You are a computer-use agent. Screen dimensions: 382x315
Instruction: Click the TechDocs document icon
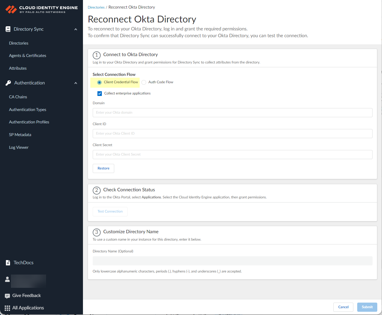click(8, 262)
